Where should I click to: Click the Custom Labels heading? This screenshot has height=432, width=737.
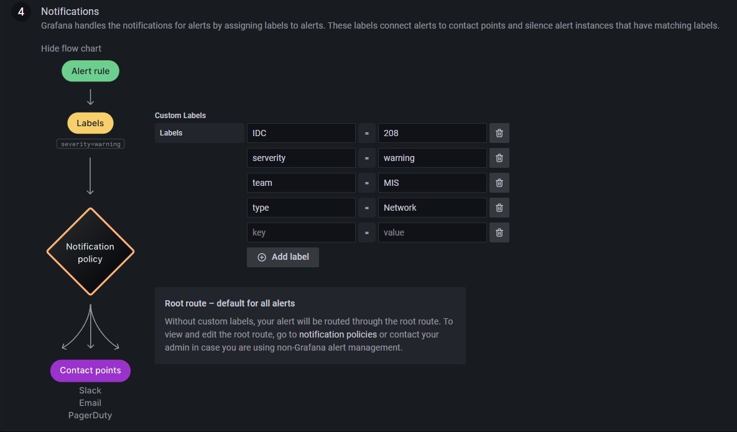tap(180, 116)
